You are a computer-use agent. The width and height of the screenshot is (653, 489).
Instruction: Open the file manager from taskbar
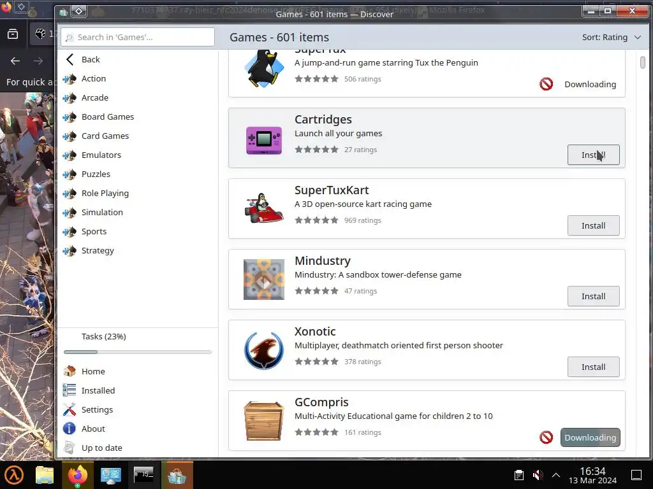tap(45, 475)
